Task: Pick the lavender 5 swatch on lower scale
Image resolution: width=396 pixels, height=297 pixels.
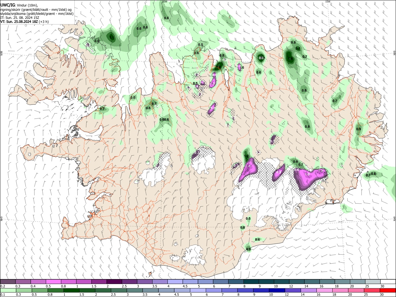Action: [x=198, y=290]
